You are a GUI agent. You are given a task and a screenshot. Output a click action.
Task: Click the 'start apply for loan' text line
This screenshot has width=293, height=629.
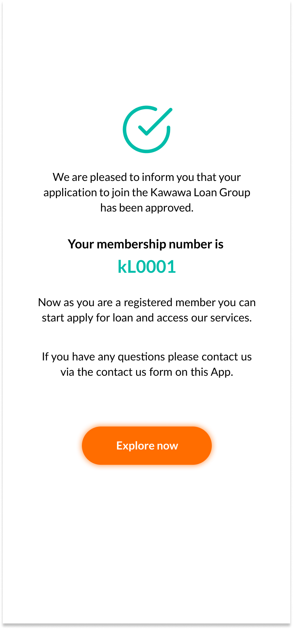coord(146,318)
